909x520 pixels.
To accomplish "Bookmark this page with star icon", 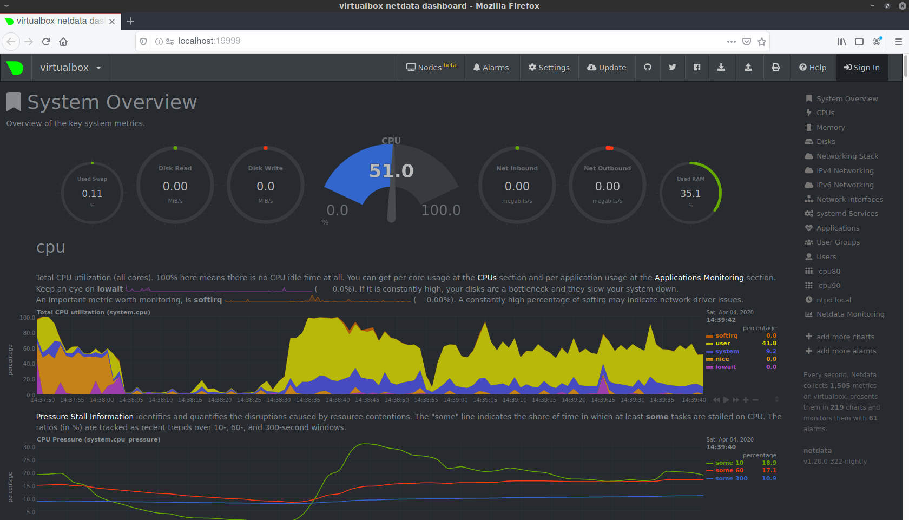I will coord(762,42).
